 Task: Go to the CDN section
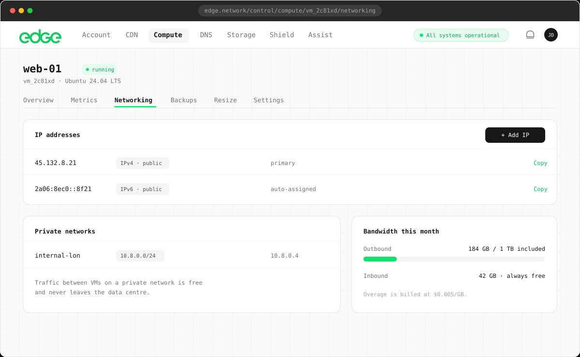tap(132, 35)
